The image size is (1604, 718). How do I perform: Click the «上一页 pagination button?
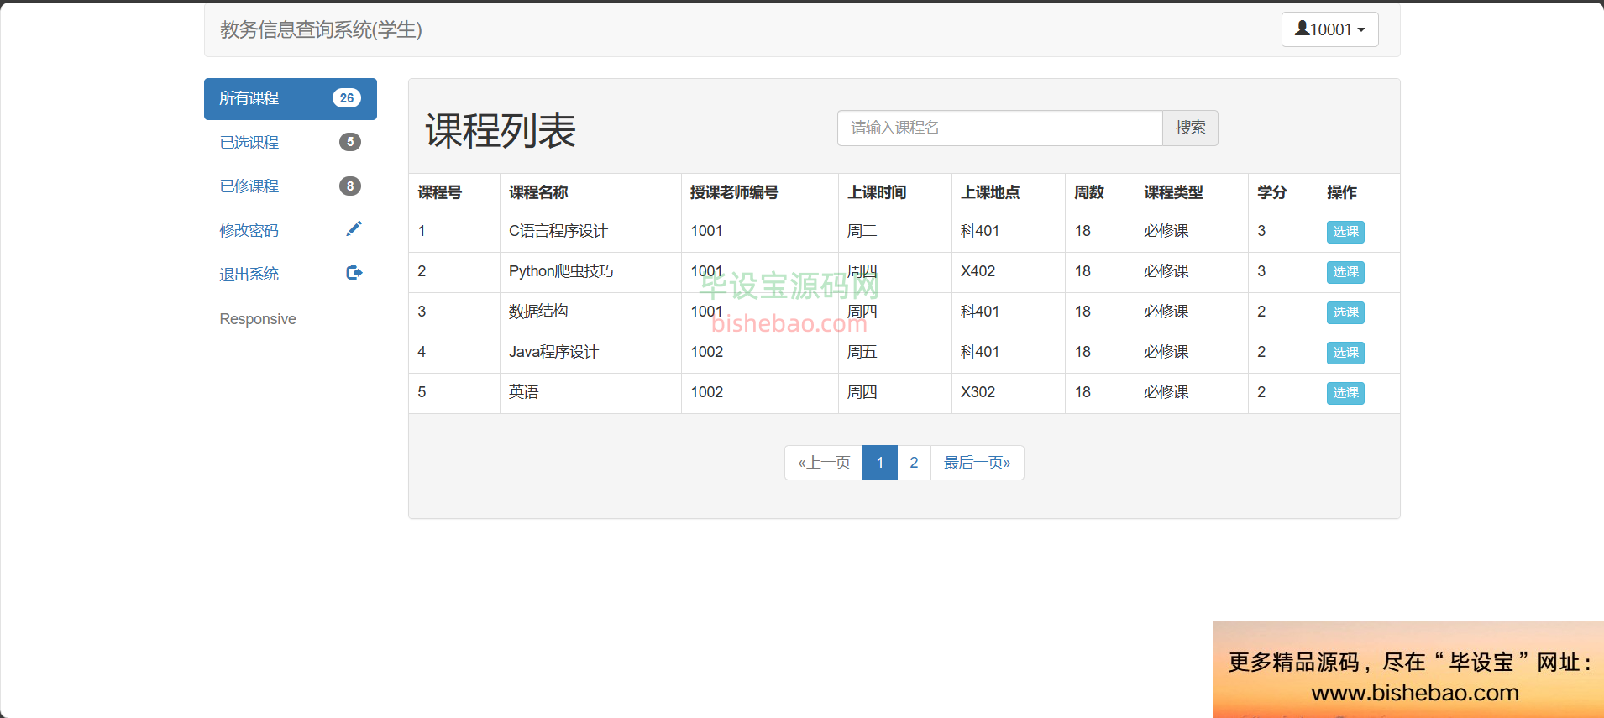824,463
